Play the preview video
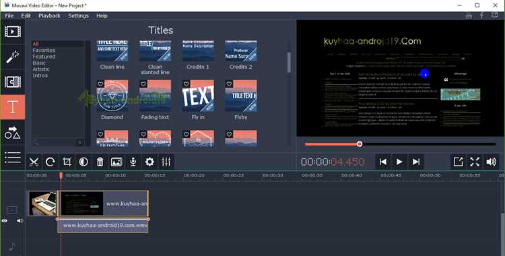The image size is (505, 256). pos(399,162)
